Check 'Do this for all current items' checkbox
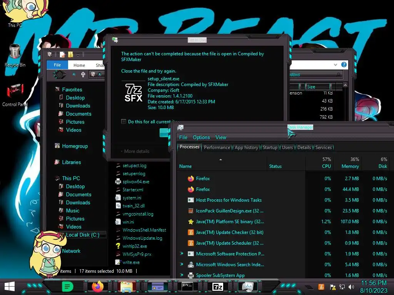Screen dimensions: 394x295 coord(124,122)
